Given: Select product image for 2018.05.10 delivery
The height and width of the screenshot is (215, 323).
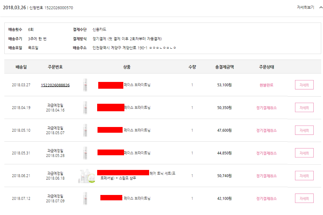Looking at the screenshot, I should 85,130.
